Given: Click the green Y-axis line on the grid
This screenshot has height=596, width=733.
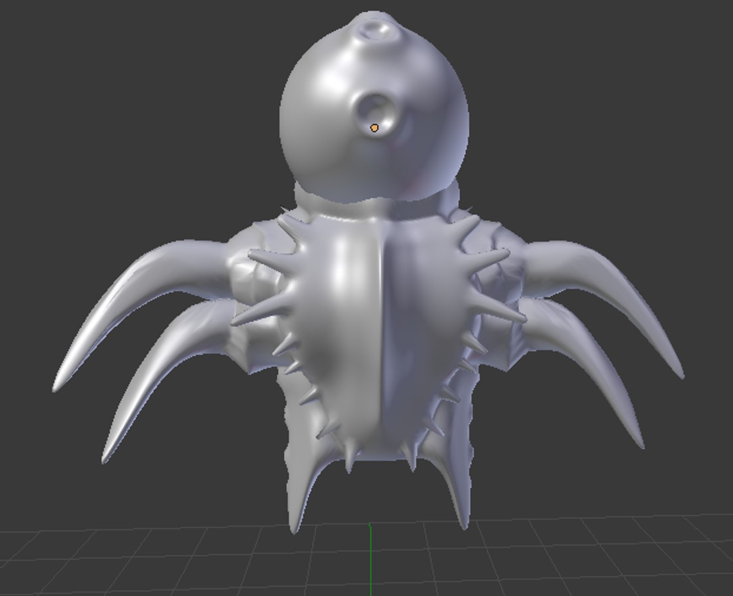Looking at the screenshot, I should [370, 559].
